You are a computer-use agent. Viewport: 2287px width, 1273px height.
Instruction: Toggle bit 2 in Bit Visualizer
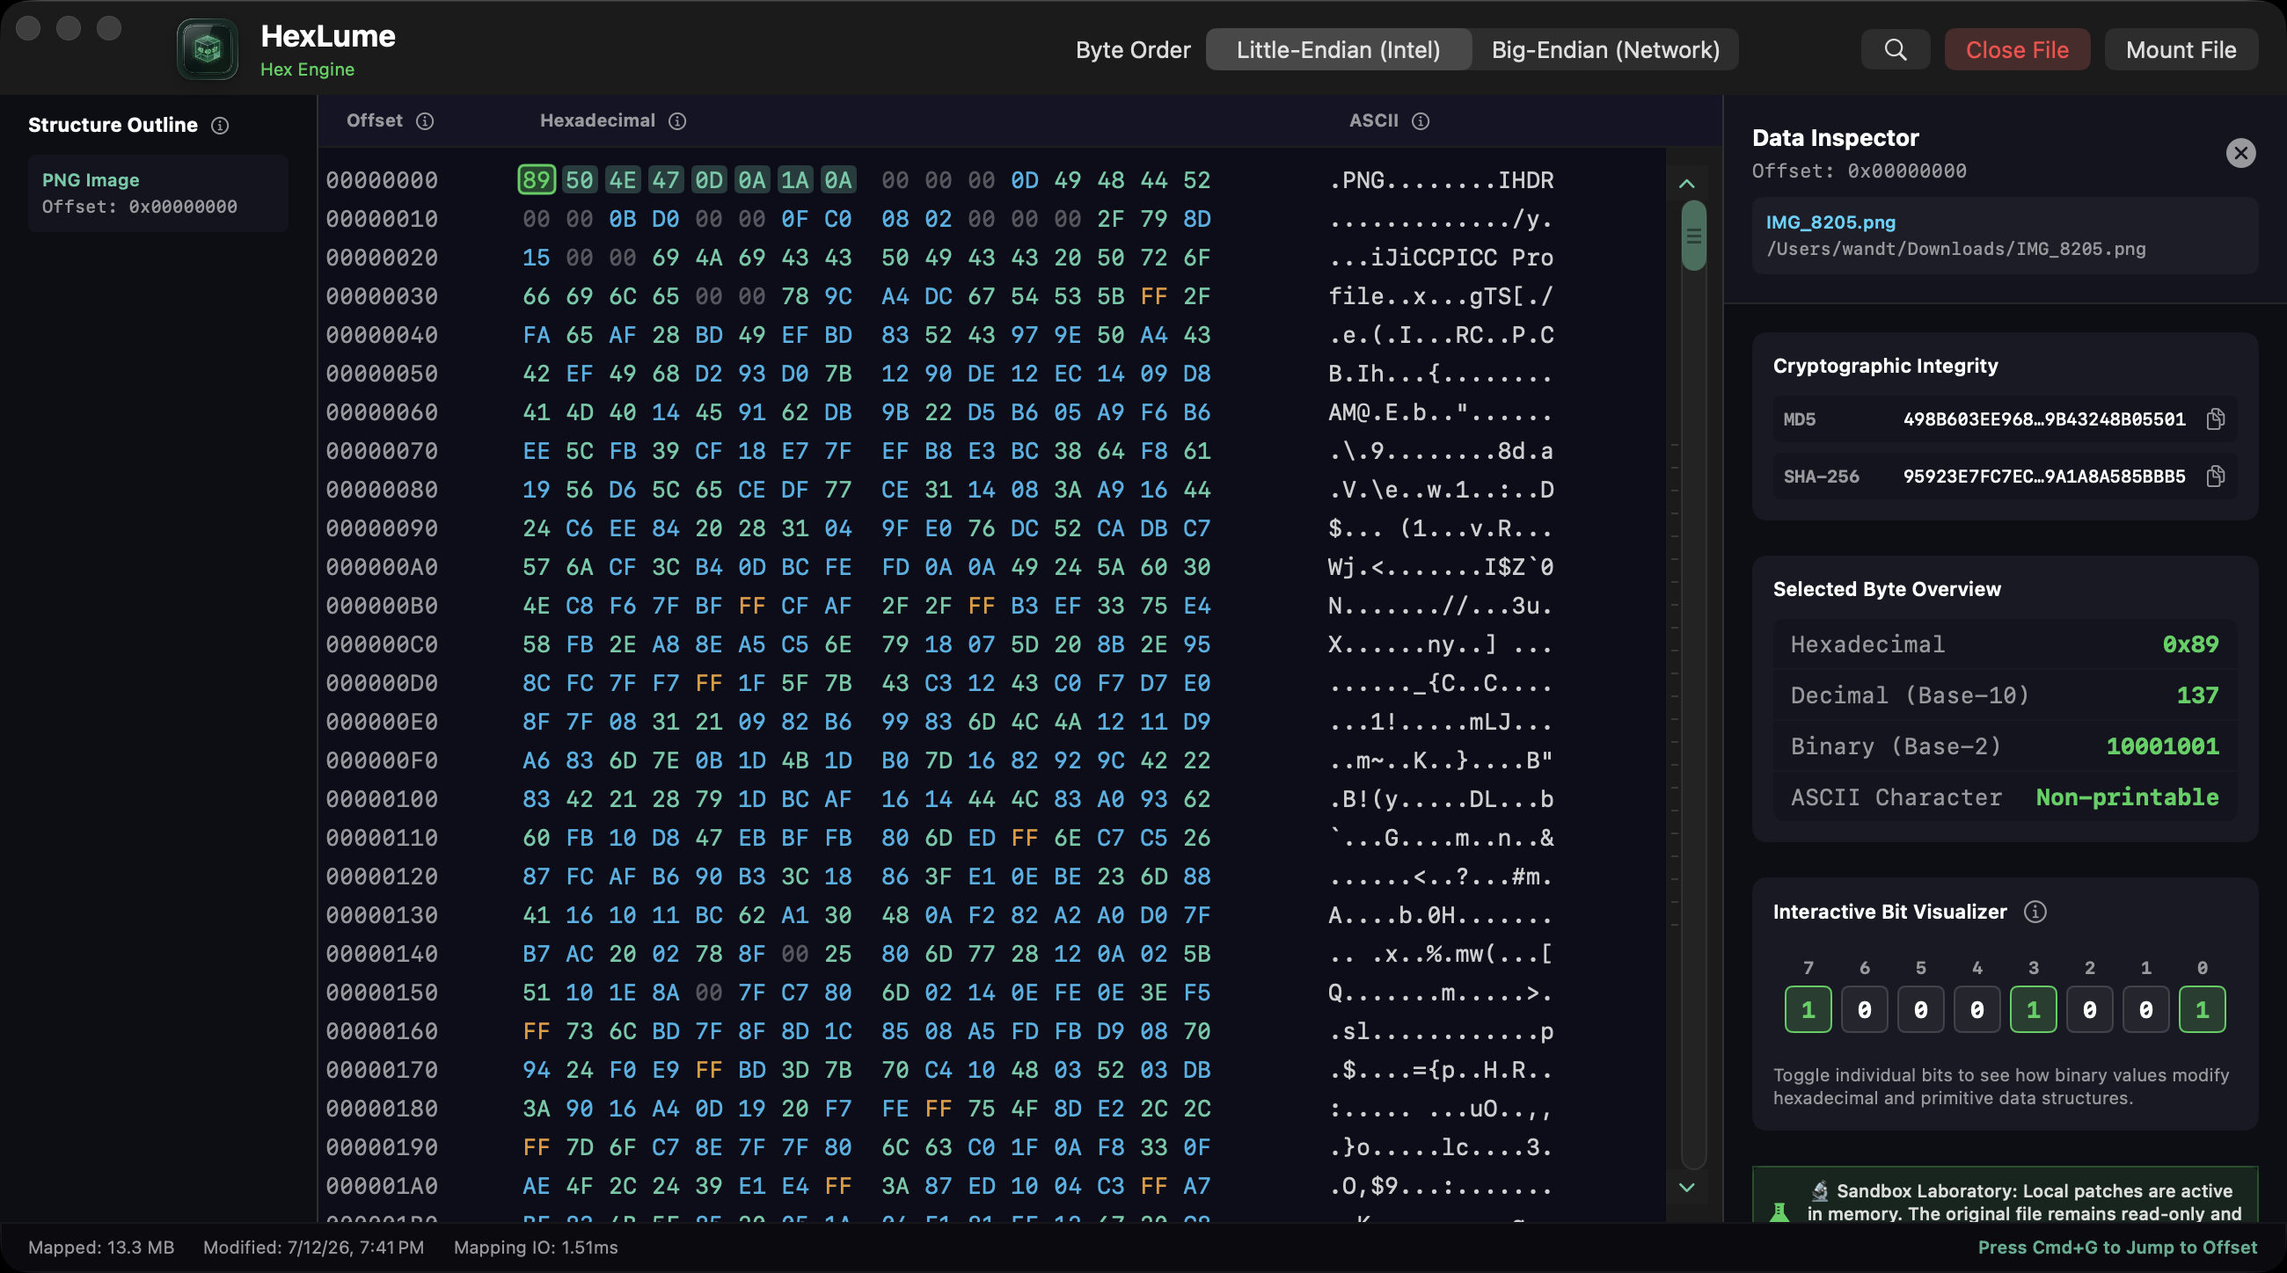[x=2090, y=1009]
